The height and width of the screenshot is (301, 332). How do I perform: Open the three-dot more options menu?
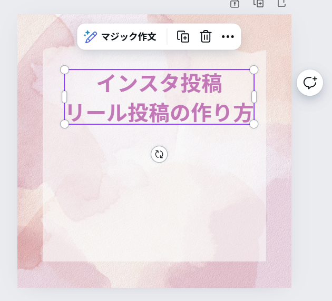tap(228, 37)
